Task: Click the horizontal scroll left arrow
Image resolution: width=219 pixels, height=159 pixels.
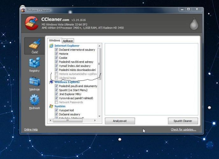Action: (x=50, y=121)
